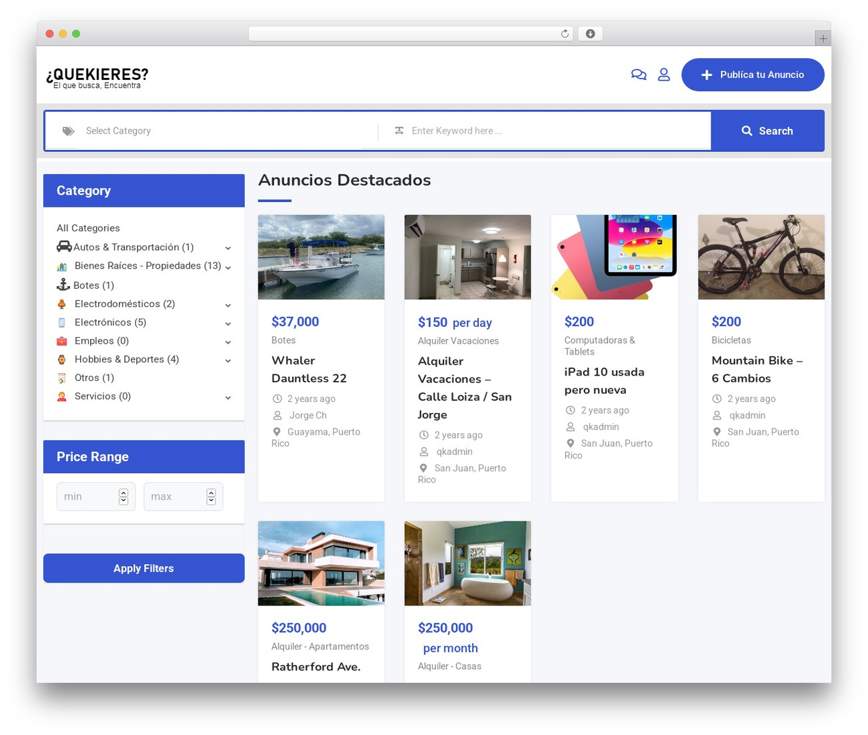Expand Electrodomésticos subcategories

tap(228, 305)
